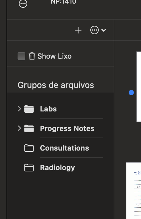Screen dimensions: 141x219
Task: Click the ellipsis icon next to NP:1410
Action: click(23, 4)
